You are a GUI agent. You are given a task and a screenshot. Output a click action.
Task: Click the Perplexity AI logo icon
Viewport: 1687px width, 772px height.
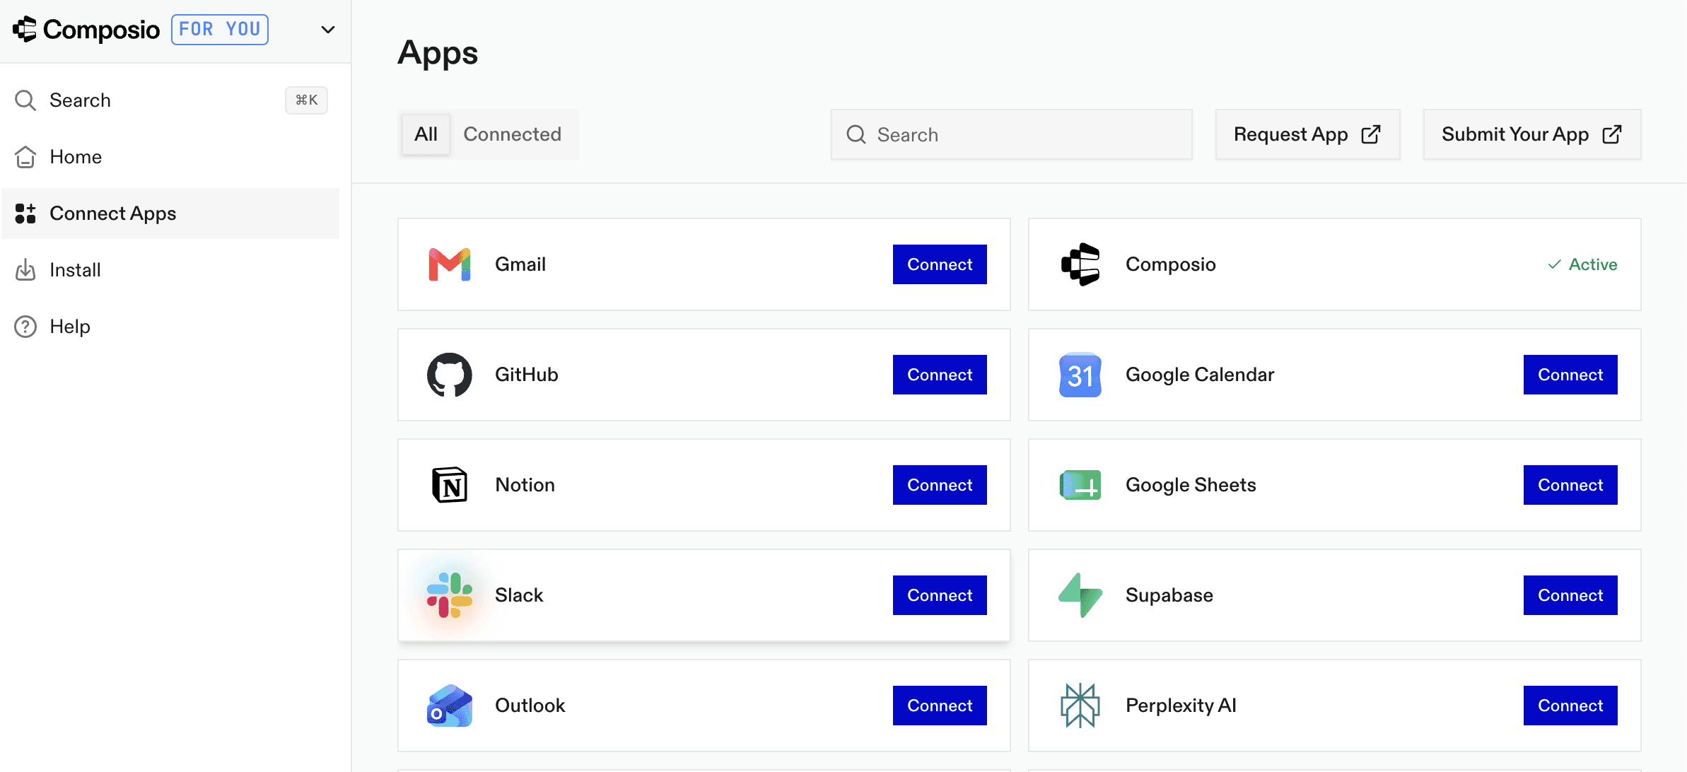pos(1080,706)
